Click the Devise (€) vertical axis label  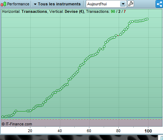74,11
